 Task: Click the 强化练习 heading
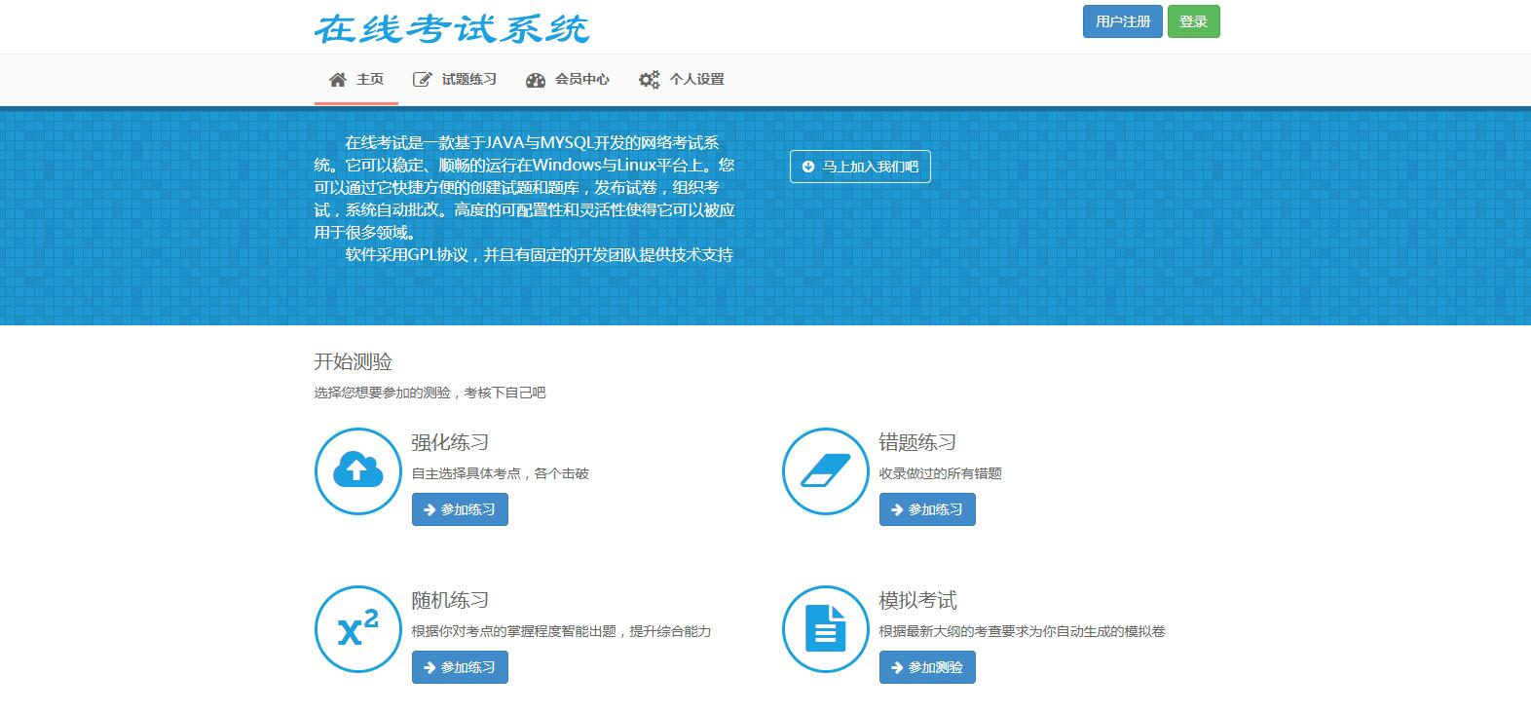pyautogui.click(x=450, y=443)
